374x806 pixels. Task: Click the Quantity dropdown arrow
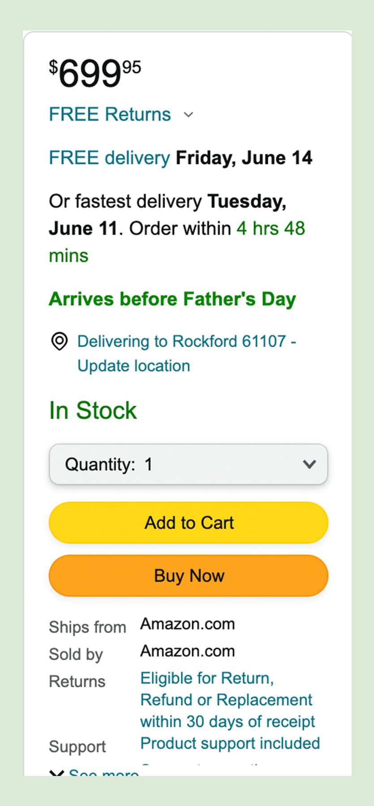tap(309, 464)
